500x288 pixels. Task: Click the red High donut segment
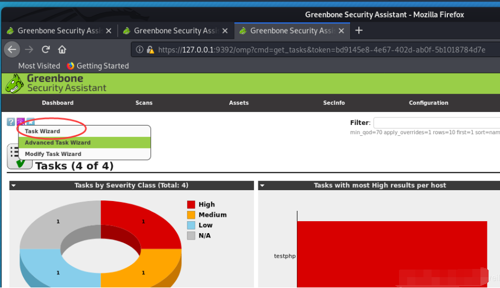143,221
